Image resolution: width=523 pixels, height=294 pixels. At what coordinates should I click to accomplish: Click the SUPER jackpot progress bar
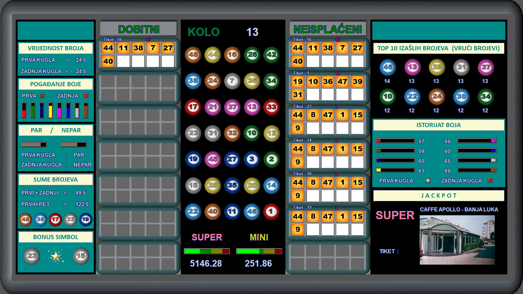click(207, 251)
